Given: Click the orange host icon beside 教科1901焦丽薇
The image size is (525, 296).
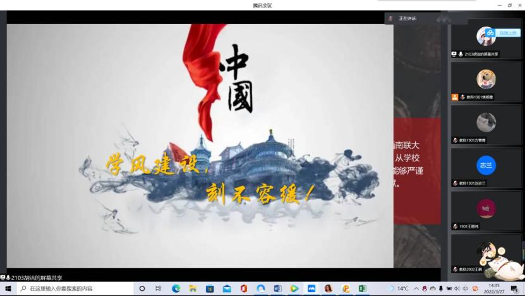Looking at the screenshot, I should pos(455,97).
